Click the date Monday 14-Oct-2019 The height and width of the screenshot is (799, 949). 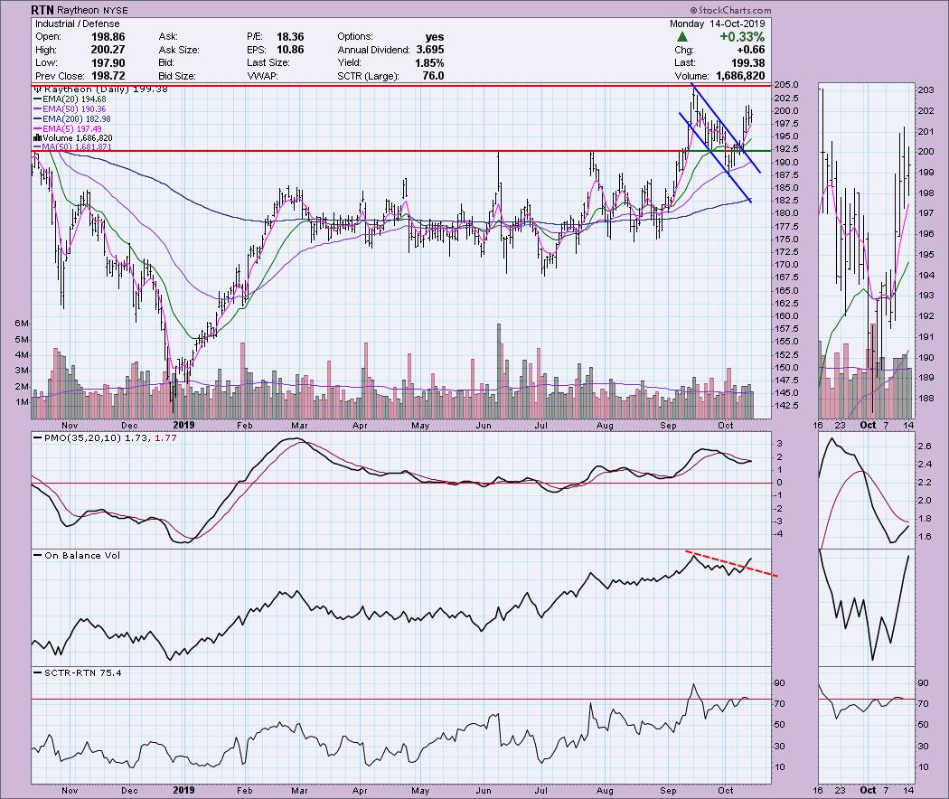coord(718,23)
